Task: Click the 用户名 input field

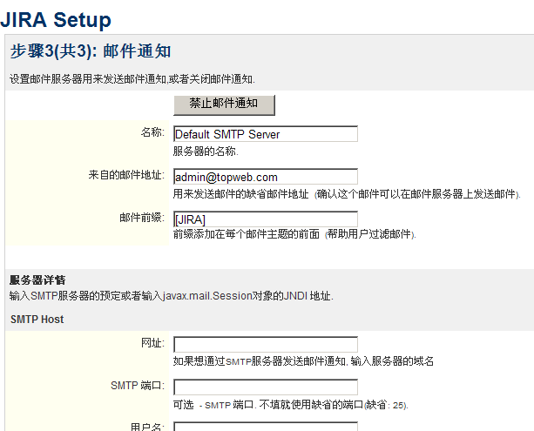Action: click(x=266, y=427)
